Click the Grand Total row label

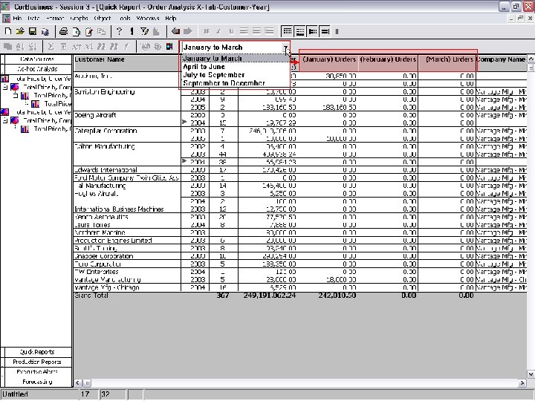coord(91,296)
